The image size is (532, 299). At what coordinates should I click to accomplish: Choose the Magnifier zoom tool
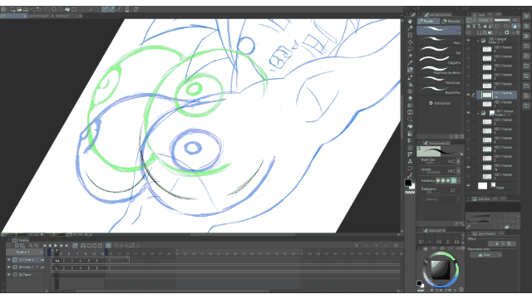tap(410, 120)
